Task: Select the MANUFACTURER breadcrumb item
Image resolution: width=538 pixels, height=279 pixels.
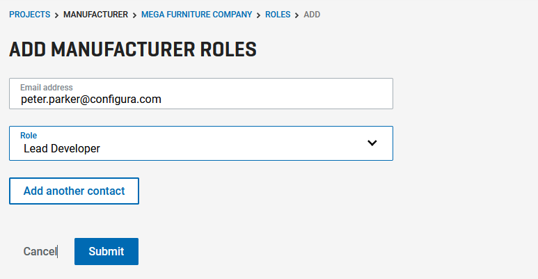Action: pos(95,15)
